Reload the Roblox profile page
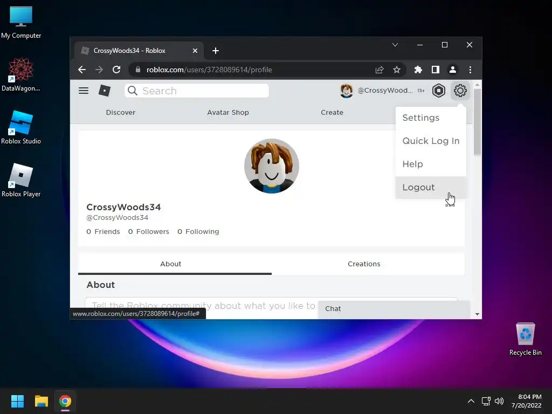 click(x=116, y=70)
